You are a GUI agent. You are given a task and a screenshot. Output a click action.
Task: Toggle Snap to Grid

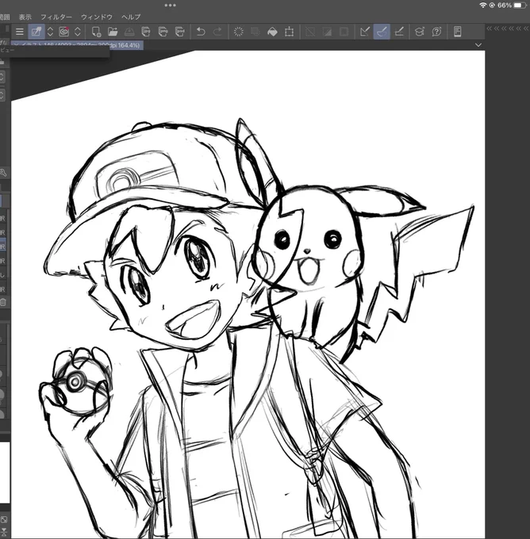(x=399, y=32)
